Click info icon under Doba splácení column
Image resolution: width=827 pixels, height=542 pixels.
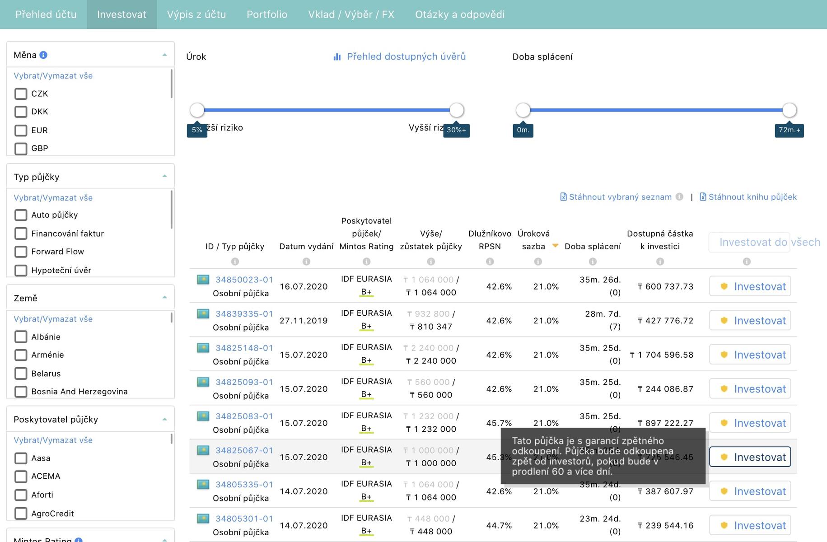click(x=593, y=262)
